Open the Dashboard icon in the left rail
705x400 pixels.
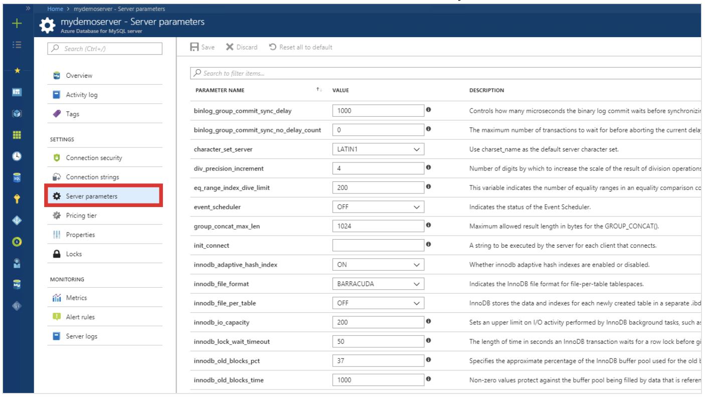tap(17, 92)
